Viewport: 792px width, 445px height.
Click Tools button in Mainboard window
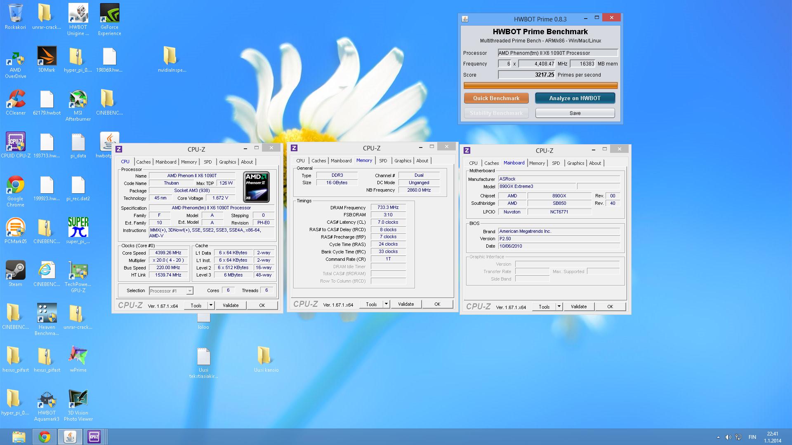point(544,307)
